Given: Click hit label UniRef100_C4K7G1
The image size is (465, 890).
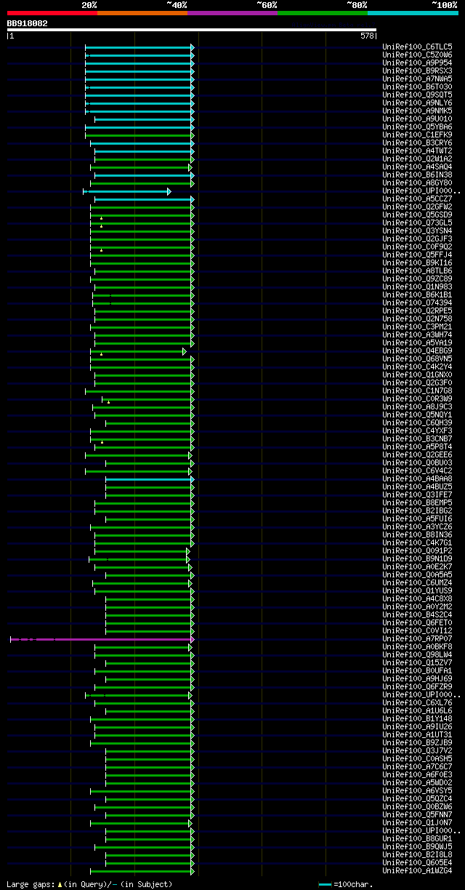Looking at the screenshot, I should pos(417,543).
